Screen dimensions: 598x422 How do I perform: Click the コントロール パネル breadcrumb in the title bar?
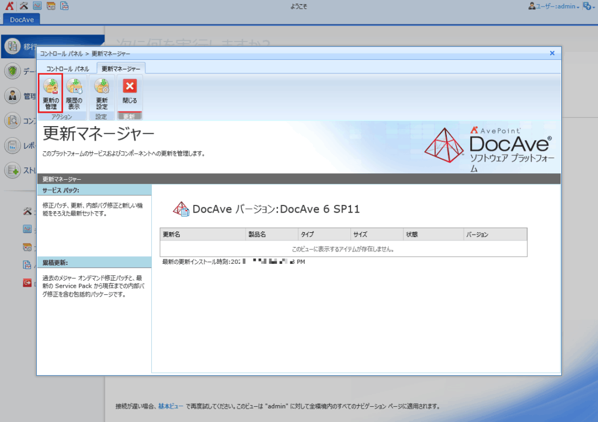(61, 54)
